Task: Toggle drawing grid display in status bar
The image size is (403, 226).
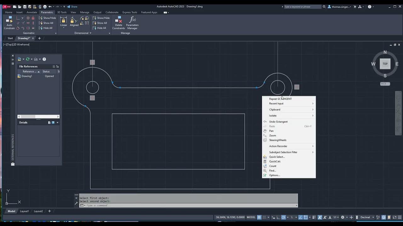Action: pyautogui.click(x=259, y=217)
